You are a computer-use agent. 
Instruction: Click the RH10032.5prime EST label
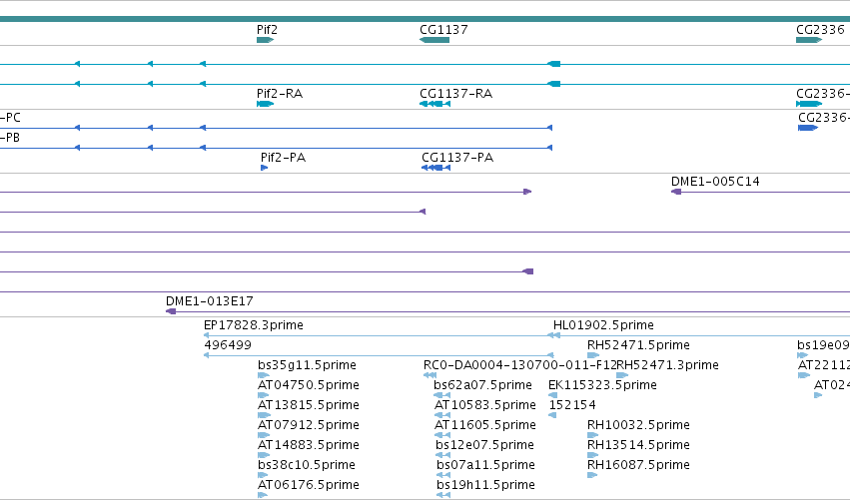pos(638,425)
